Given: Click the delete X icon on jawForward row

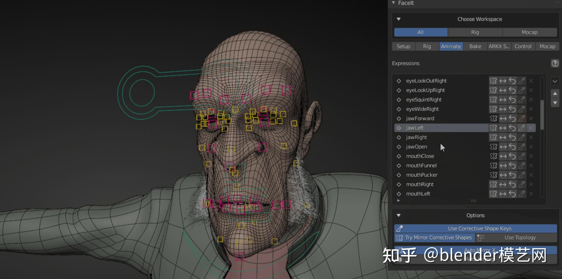Looking at the screenshot, I should pyautogui.click(x=531, y=118).
